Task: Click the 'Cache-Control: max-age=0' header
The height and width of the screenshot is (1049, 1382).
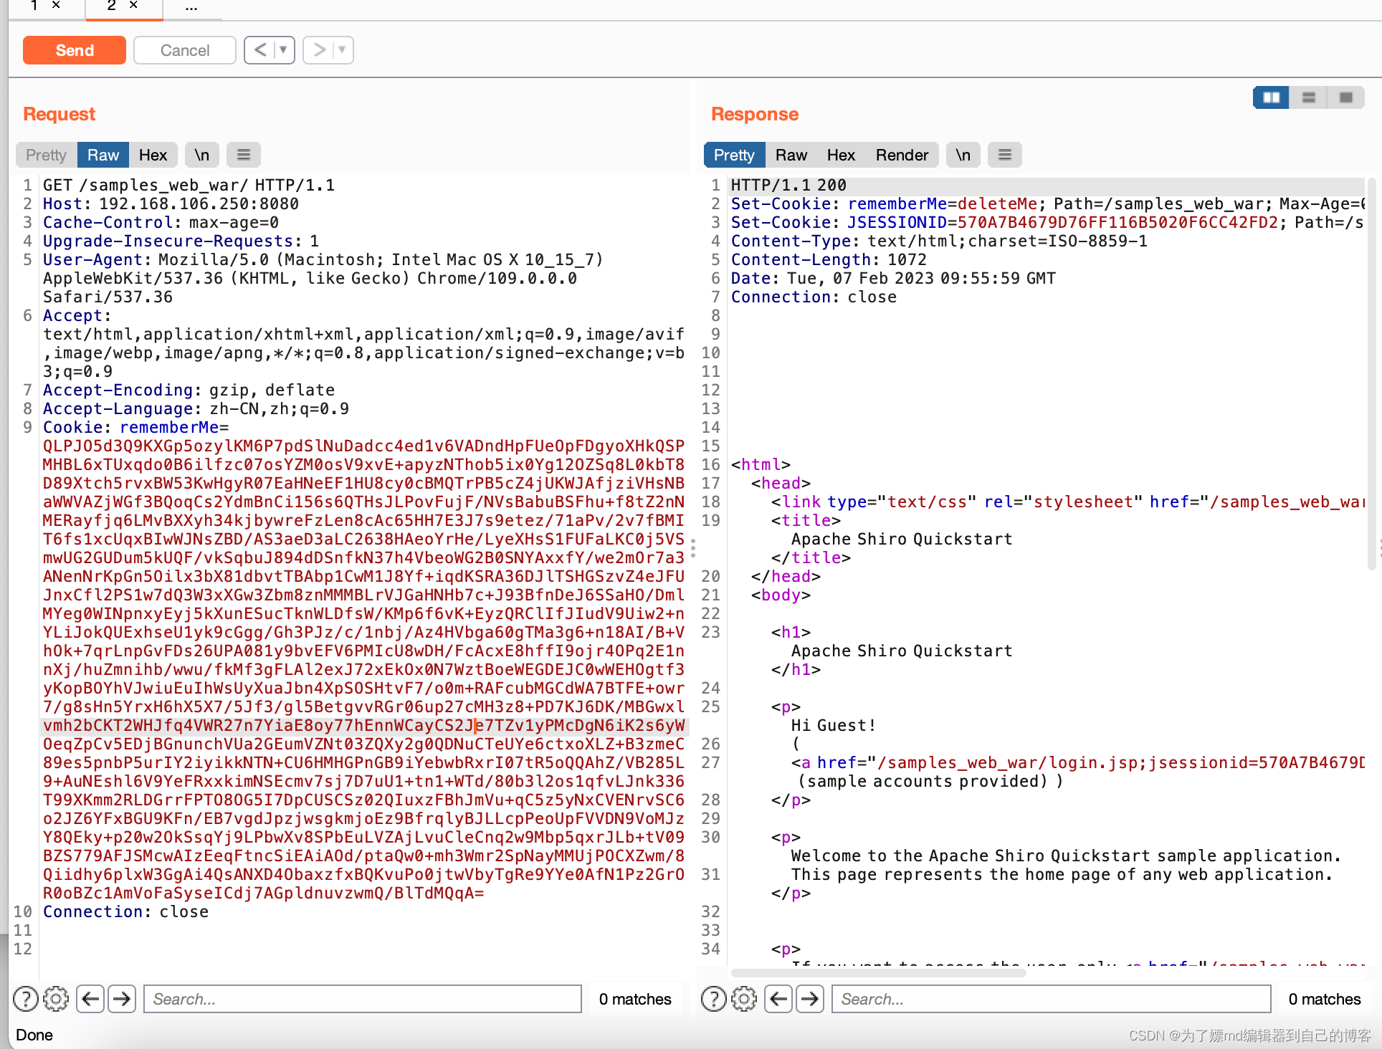Action: 161,222
